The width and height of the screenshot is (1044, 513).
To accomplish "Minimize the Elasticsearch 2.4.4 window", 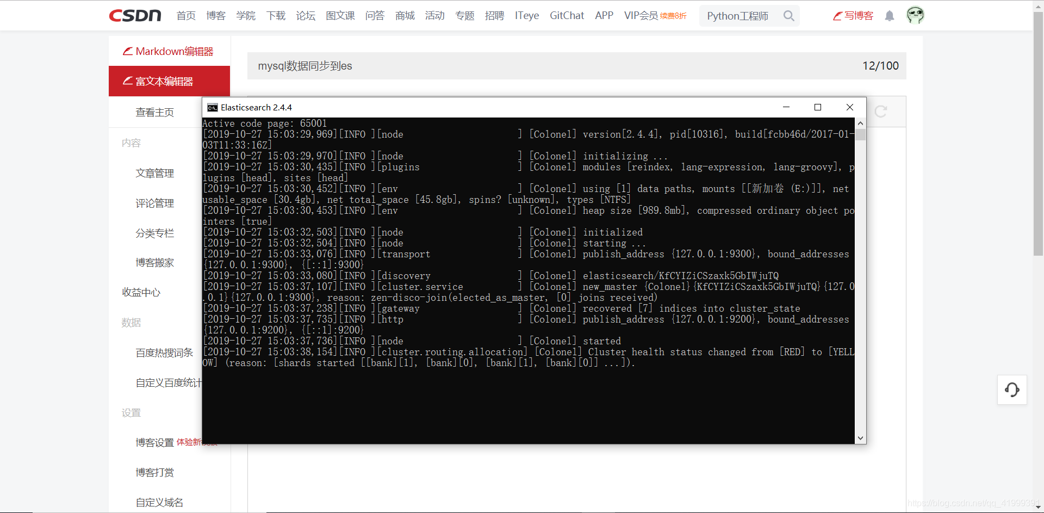I will tap(786, 107).
